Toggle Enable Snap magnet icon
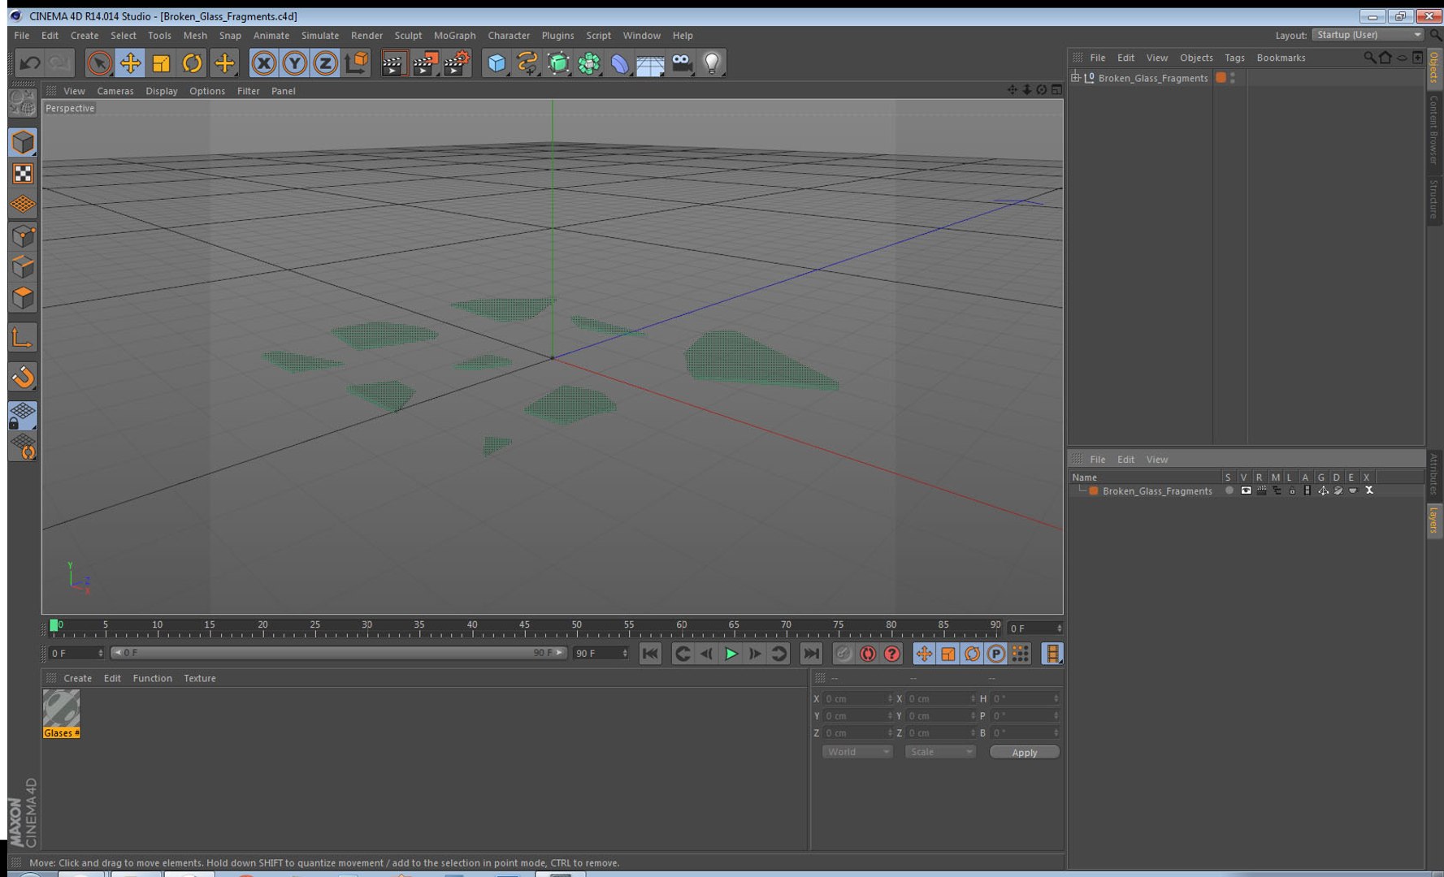1444x877 pixels. pos(23,376)
